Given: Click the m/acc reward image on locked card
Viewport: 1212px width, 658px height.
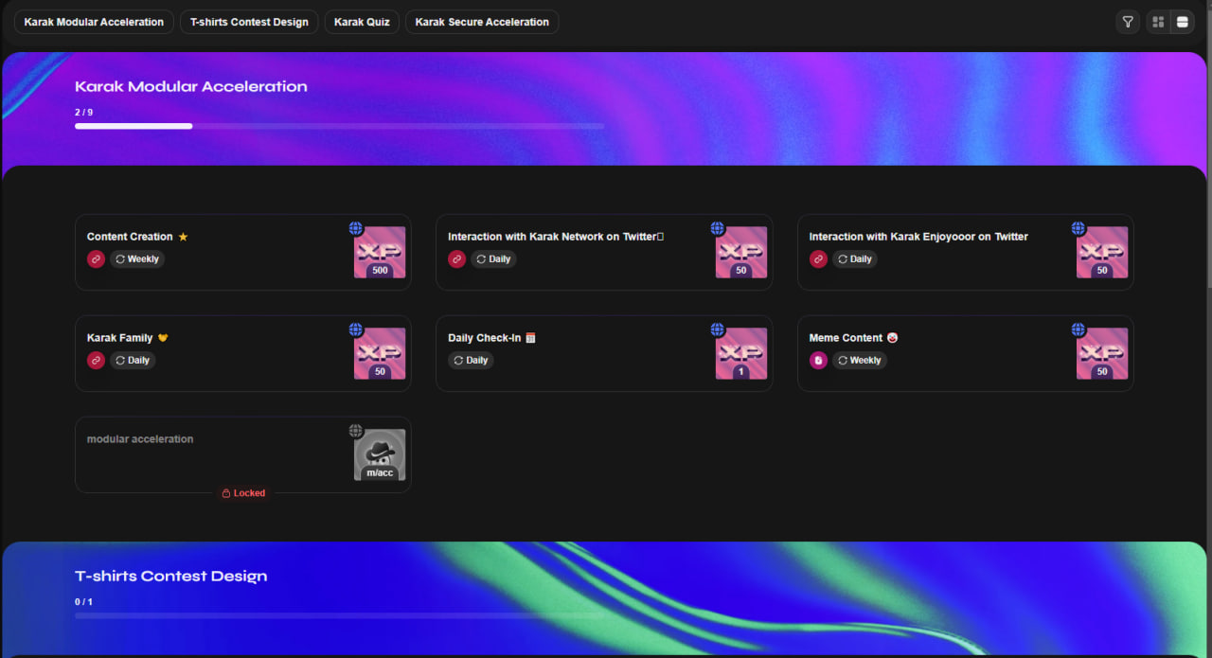Looking at the screenshot, I should coord(380,454).
